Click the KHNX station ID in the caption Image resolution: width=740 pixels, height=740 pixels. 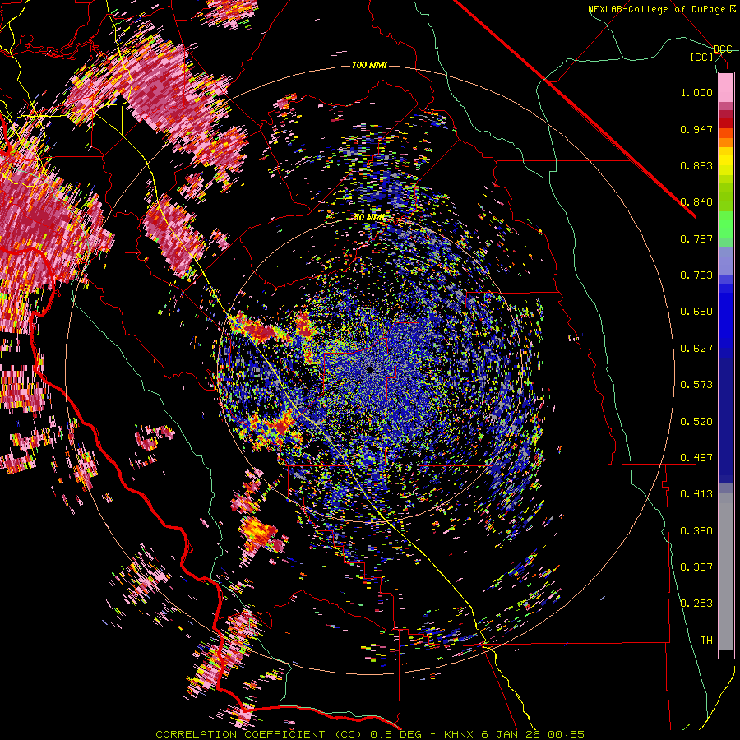460,734
